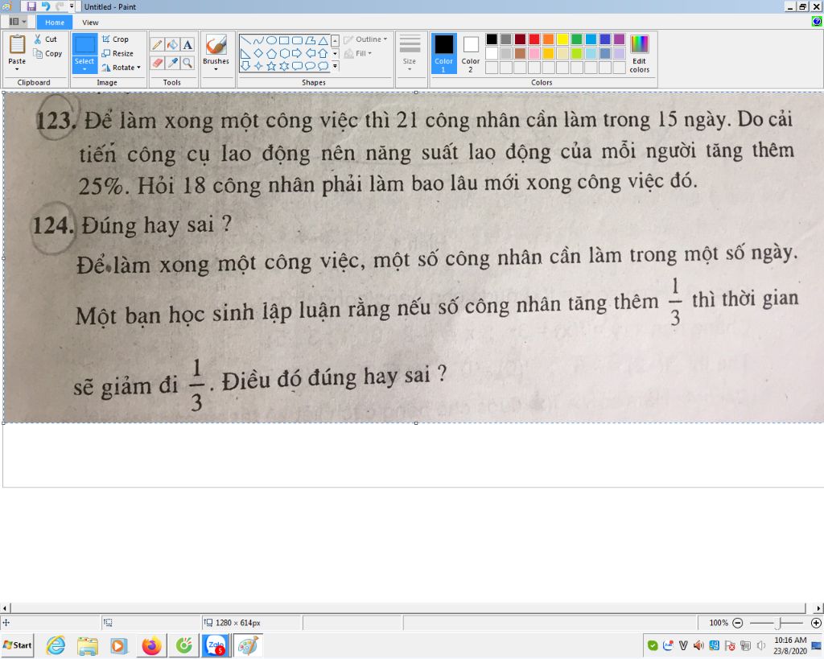Choose the orange color swatch
824x659 pixels.
[548, 39]
